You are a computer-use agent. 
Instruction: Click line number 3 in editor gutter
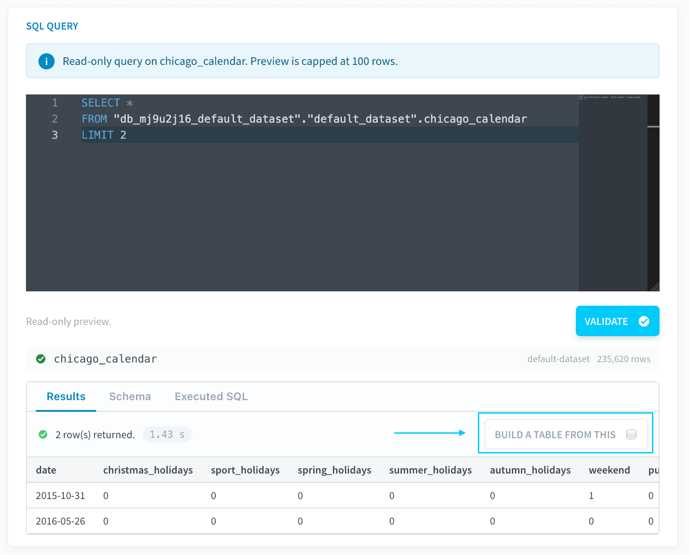pyautogui.click(x=55, y=135)
